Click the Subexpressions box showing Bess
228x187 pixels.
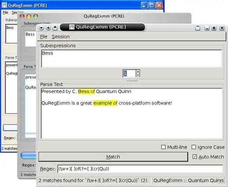tap(132, 58)
